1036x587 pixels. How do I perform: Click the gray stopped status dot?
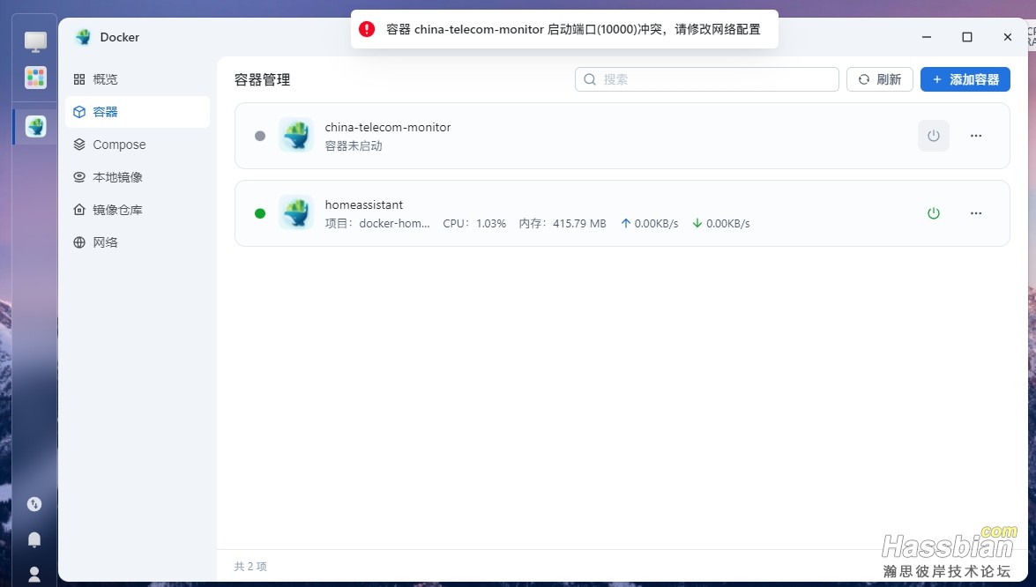[260, 136]
